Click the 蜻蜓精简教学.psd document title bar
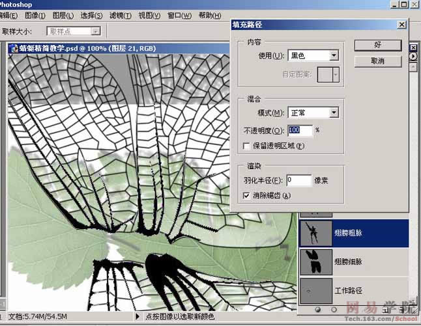 click(x=119, y=49)
